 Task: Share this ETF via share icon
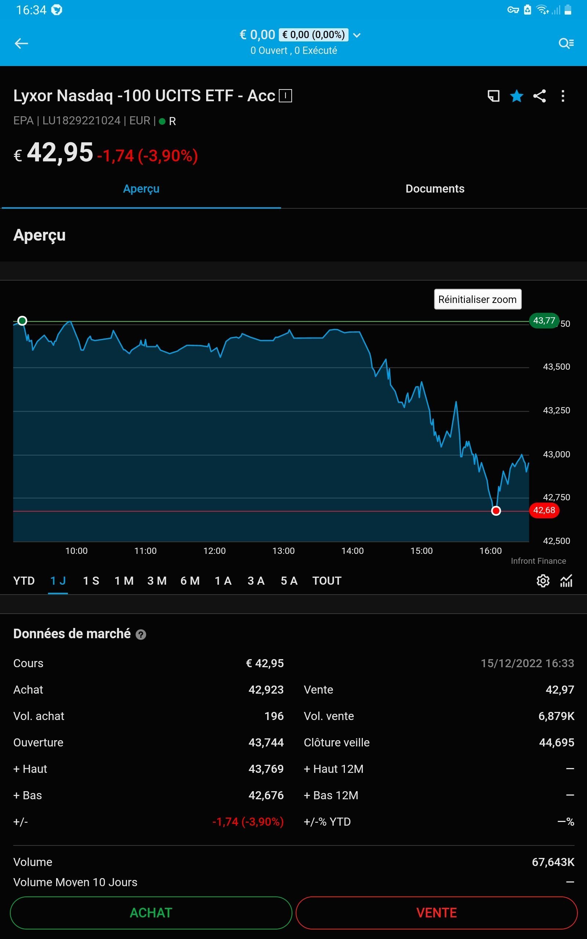[540, 96]
